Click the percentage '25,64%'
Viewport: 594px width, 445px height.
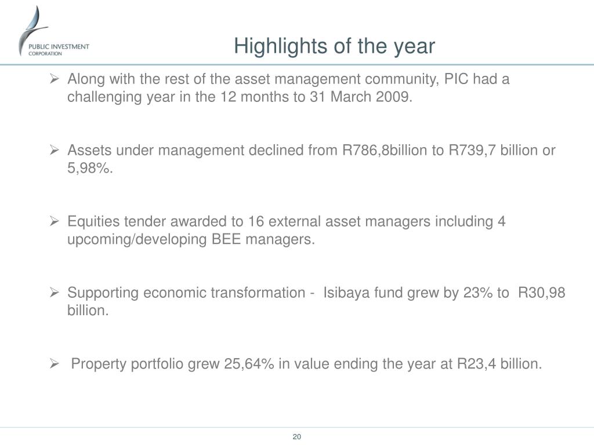249,364
